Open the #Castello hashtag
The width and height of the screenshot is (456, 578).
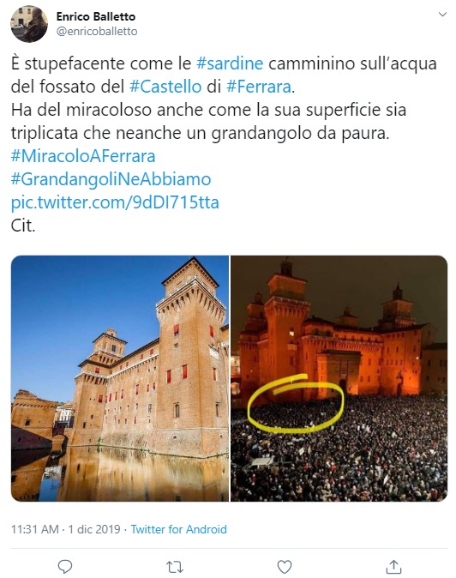point(165,87)
